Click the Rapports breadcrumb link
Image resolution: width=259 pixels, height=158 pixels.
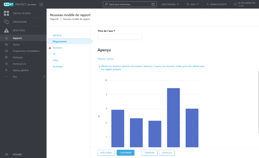54,19
